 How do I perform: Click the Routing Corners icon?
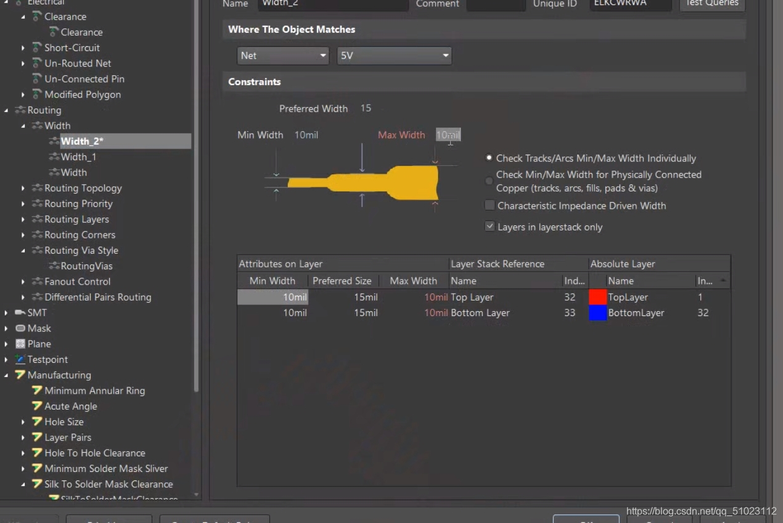pos(37,235)
